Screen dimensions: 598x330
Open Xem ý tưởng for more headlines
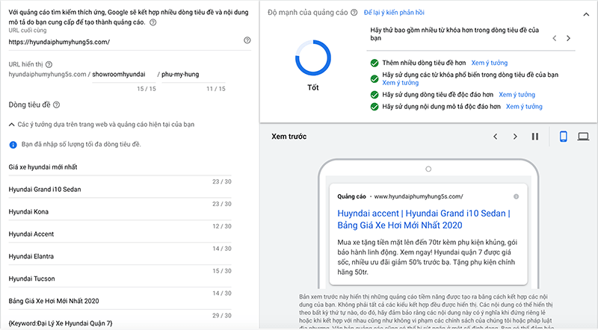pos(490,63)
